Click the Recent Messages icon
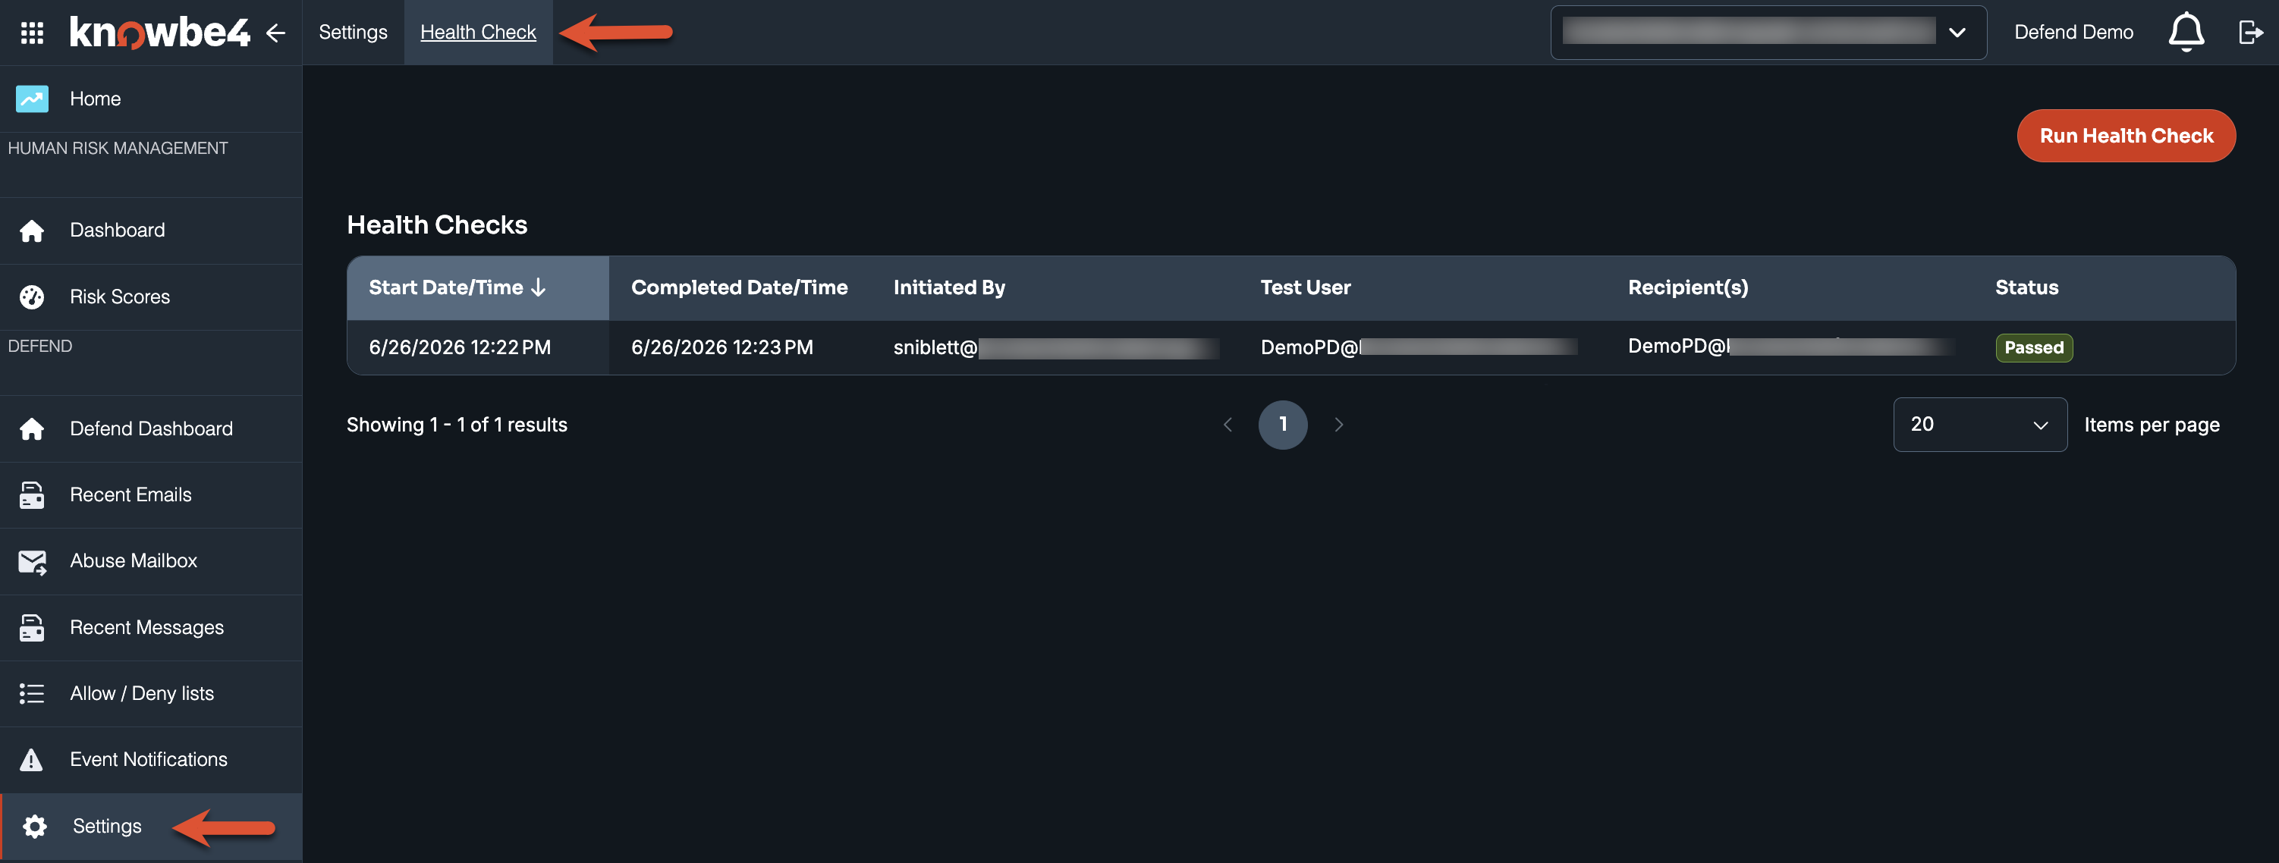Image resolution: width=2279 pixels, height=863 pixels. [32, 628]
